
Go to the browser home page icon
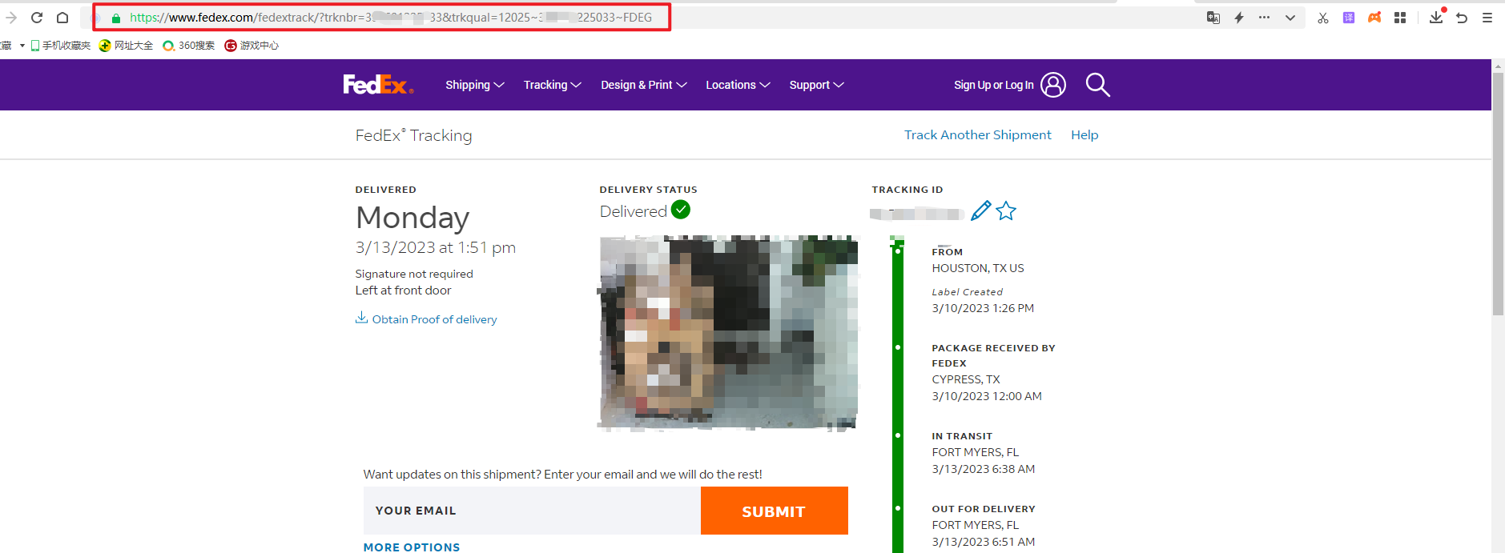pyautogui.click(x=62, y=18)
